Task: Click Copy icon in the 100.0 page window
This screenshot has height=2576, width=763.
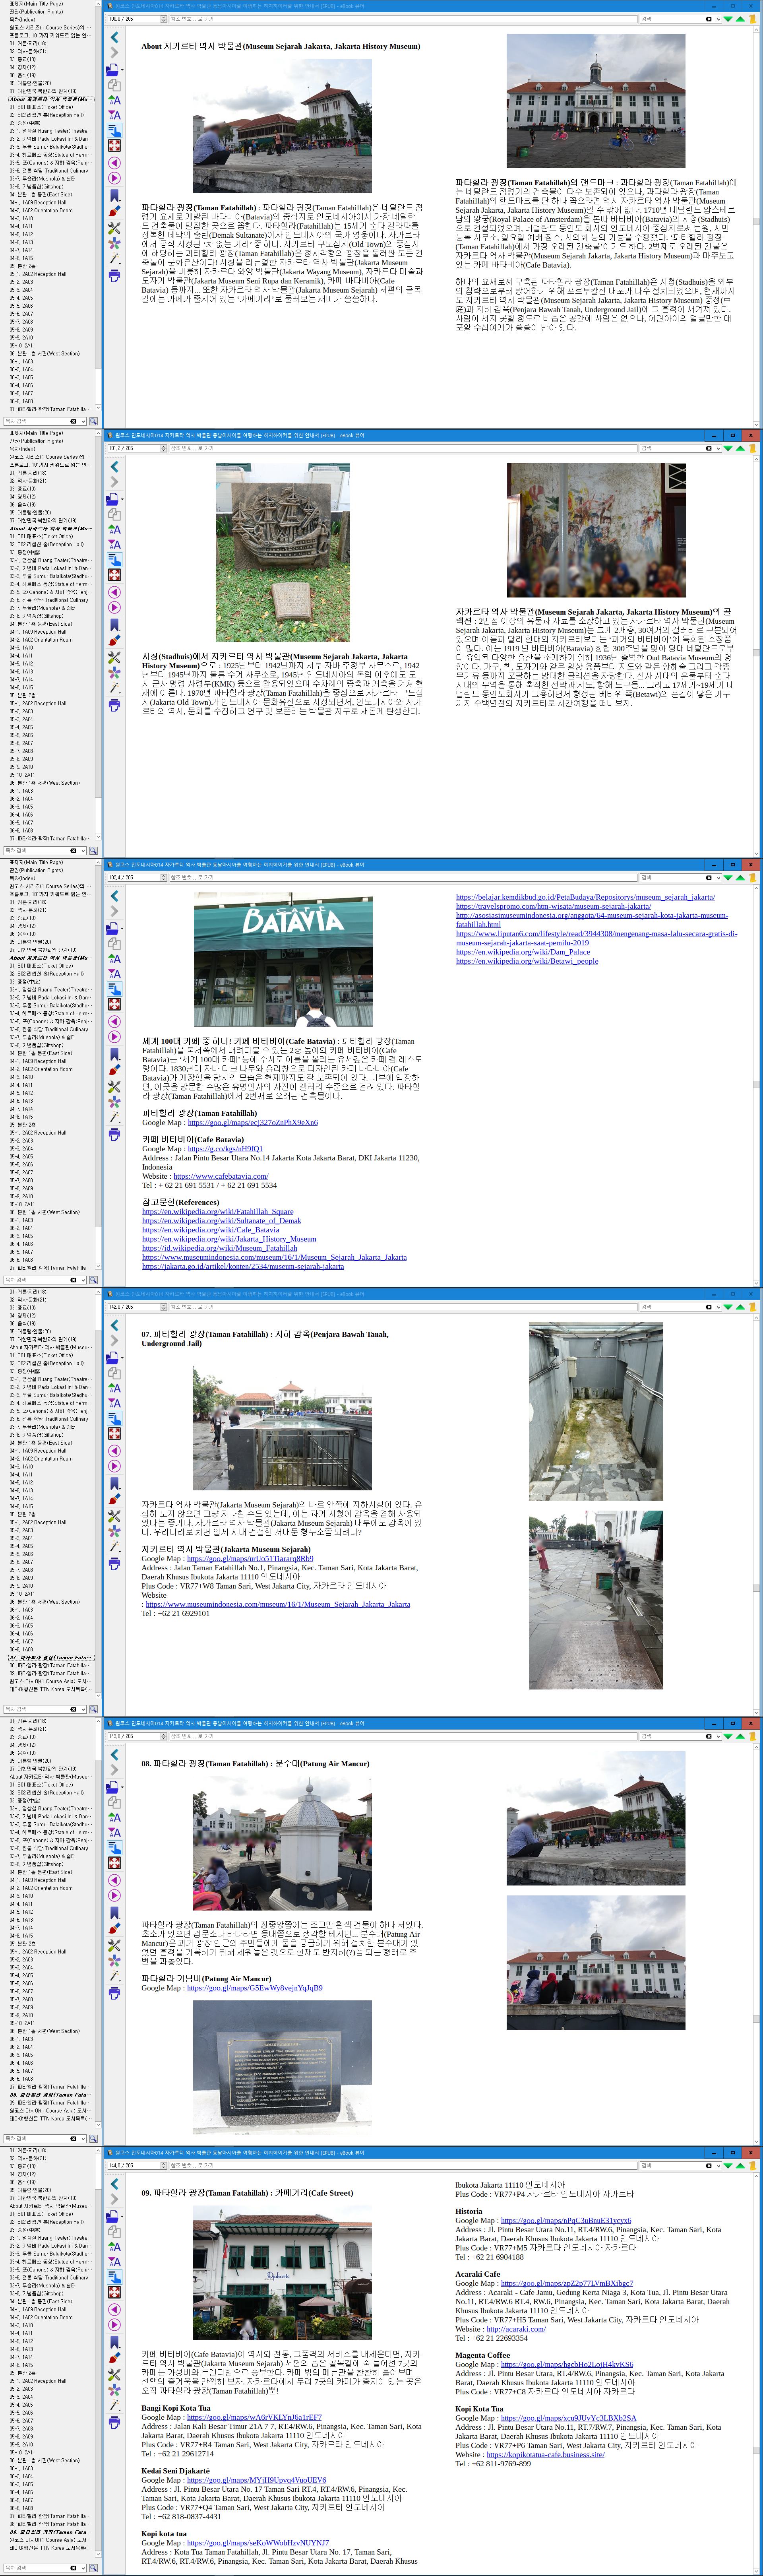Action: point(114,85)
